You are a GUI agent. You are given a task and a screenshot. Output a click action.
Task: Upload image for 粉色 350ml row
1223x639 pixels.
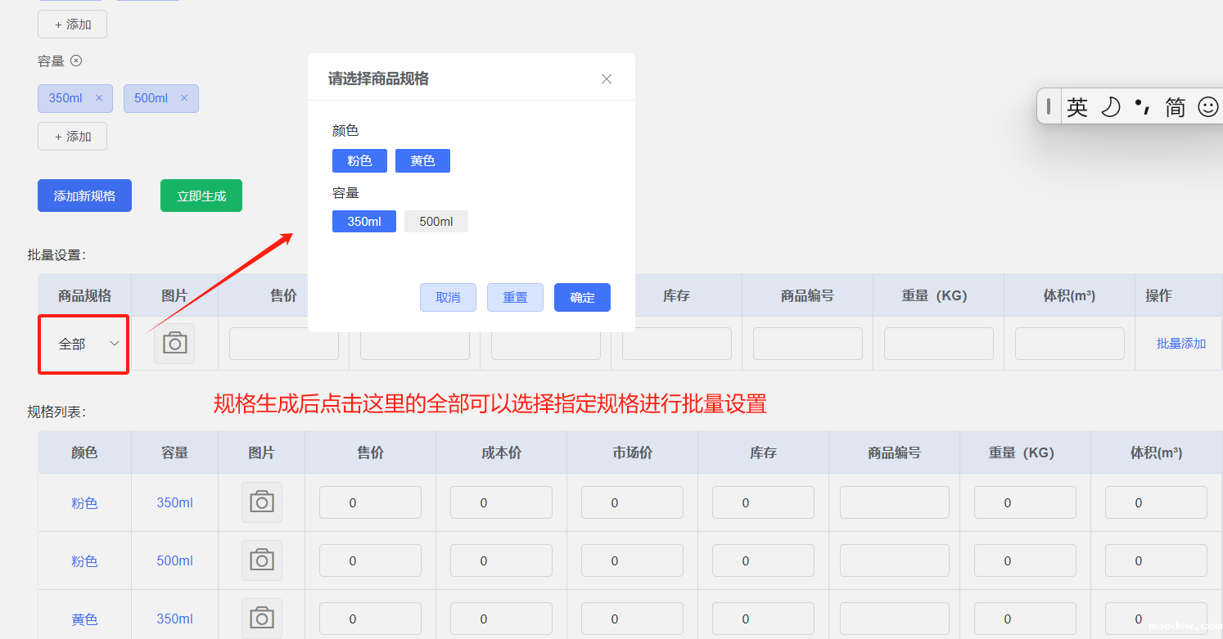pyautogui.click(x=261, y=502)
